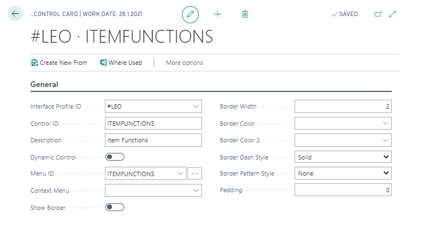Click the back arrow button
The width and height of the screenshot is (430, 226).
click(15, 14)
